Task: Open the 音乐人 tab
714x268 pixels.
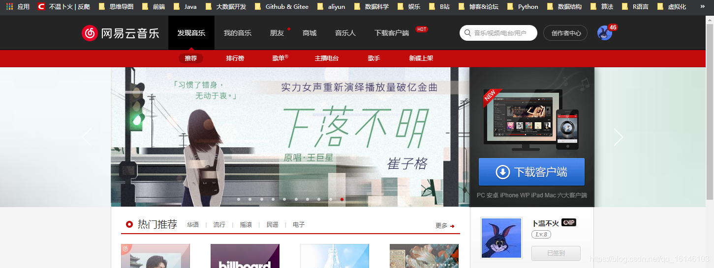Action: (345, 33)
